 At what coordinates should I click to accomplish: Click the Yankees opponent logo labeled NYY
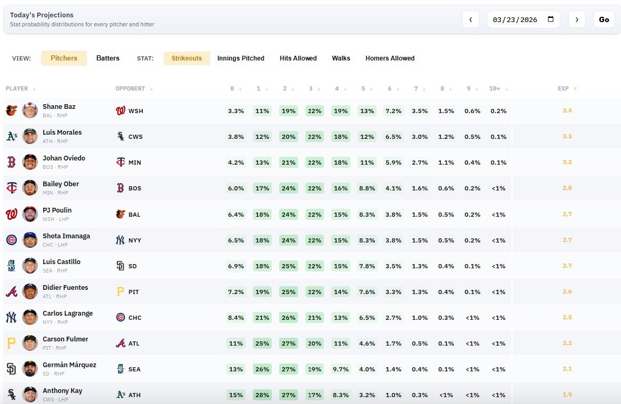click(121, 240)
